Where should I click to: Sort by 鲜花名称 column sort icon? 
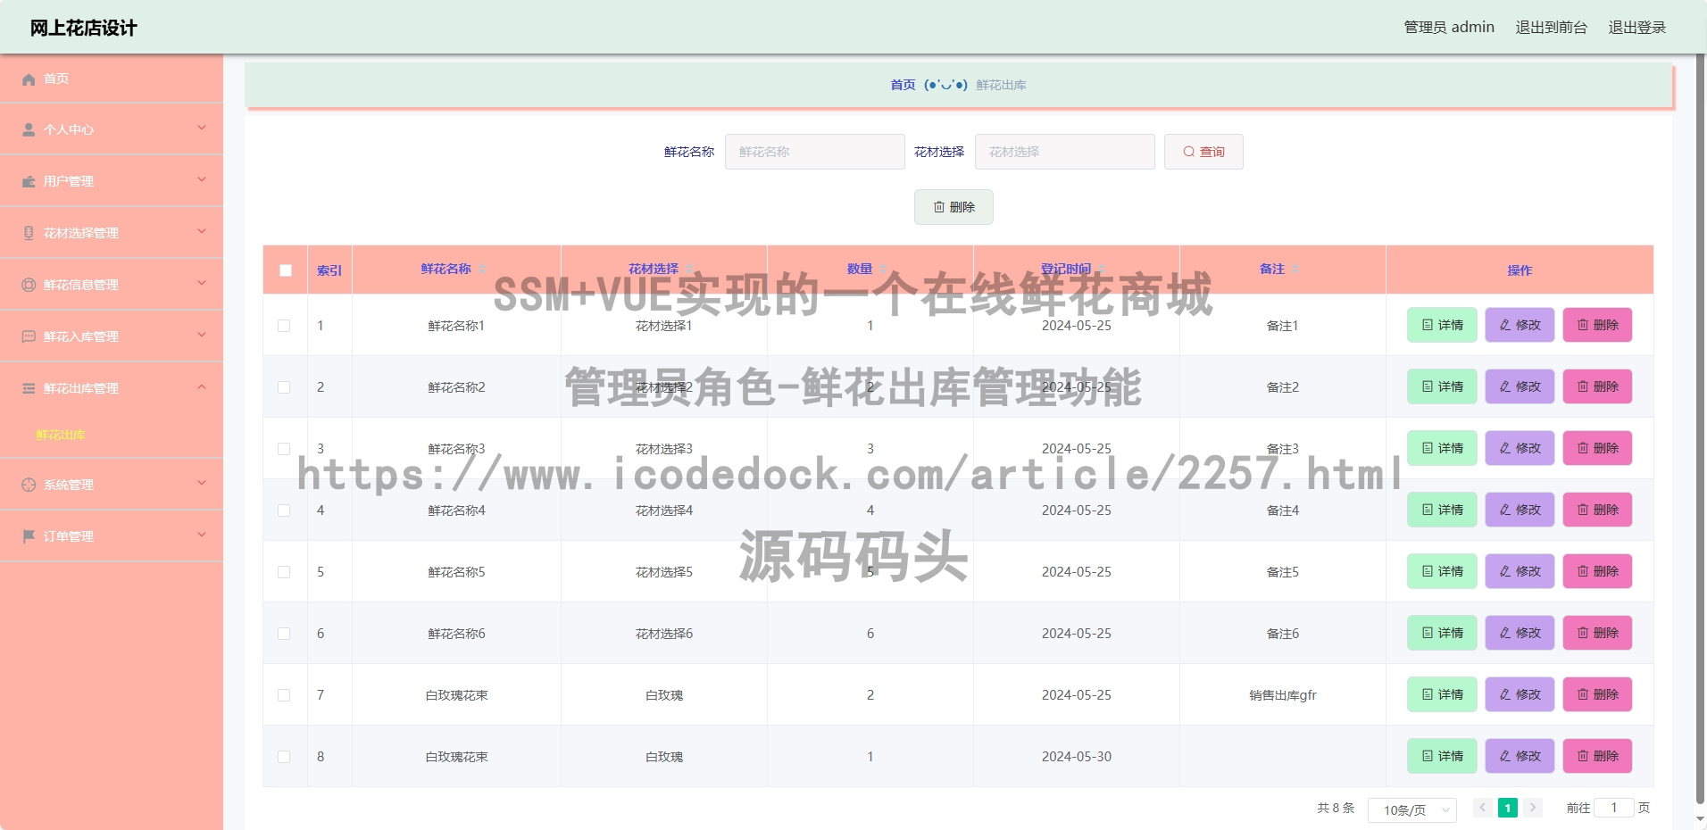tap(482, 270)
